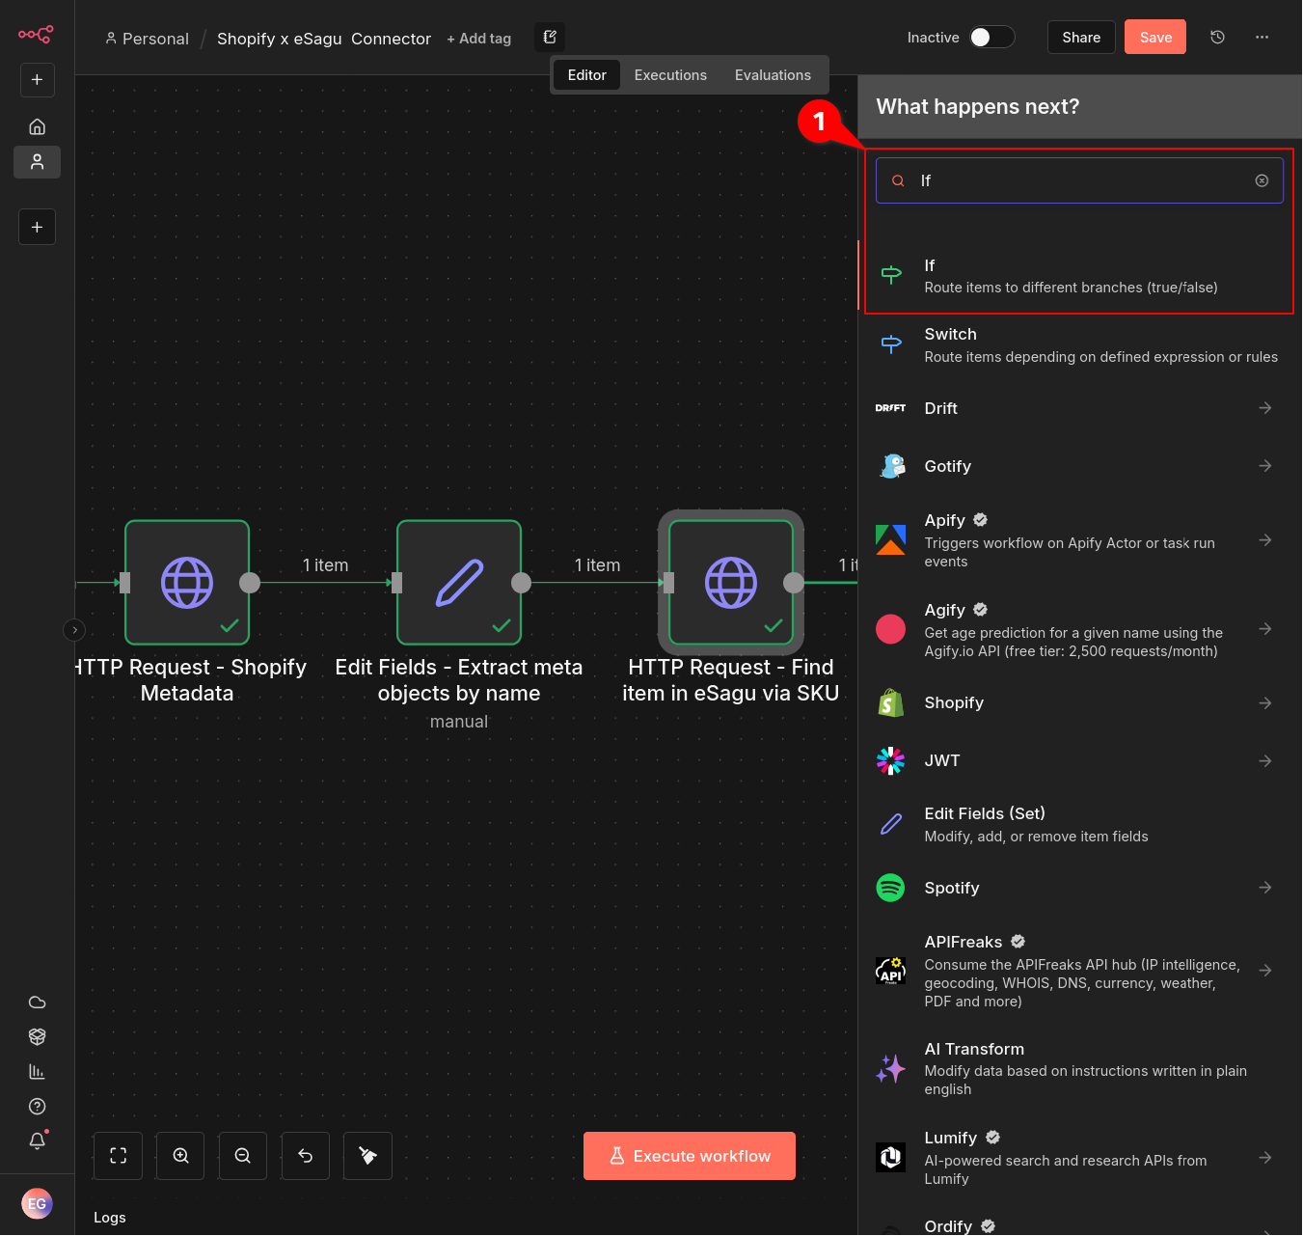Viewport: 1303px width, 1236px height.
Task: Click the undo arrow canvas control
Action: pyautogui.click(x=306, y=1156)
